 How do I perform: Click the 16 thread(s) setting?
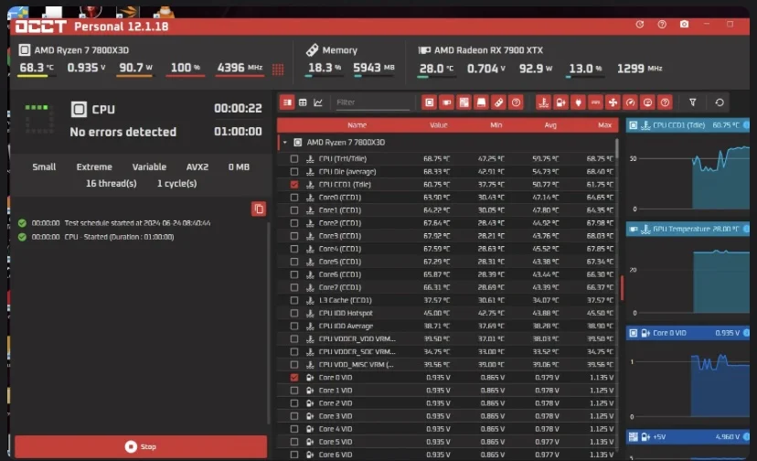coord(111,184)
